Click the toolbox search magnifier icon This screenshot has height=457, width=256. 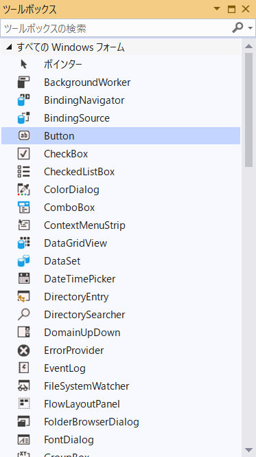tap(237, 27)
